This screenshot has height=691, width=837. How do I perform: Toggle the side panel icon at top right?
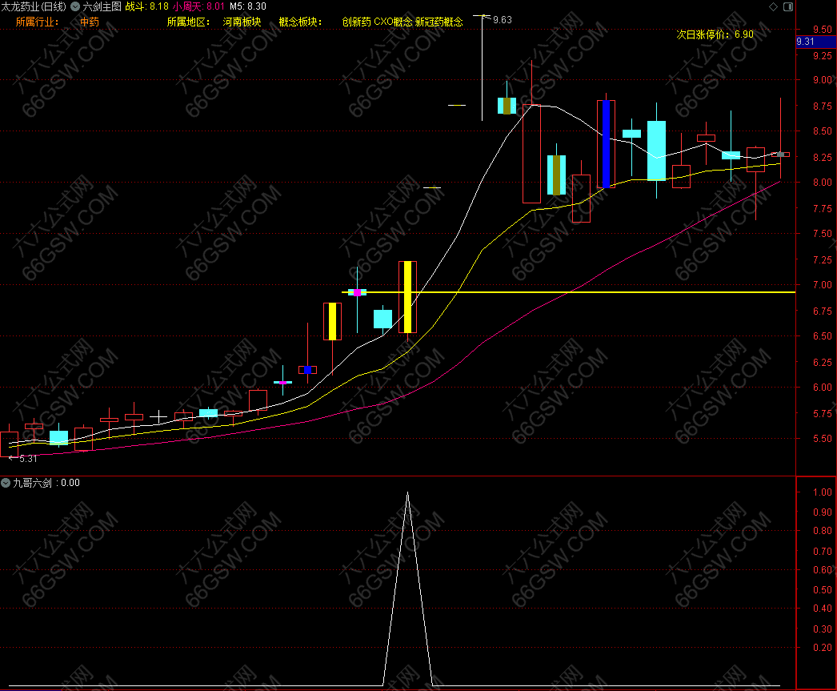[787, 6]
